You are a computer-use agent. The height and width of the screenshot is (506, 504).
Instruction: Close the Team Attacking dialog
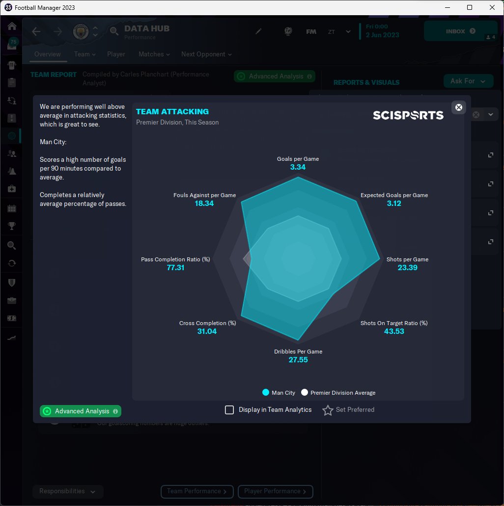(458, 107)
